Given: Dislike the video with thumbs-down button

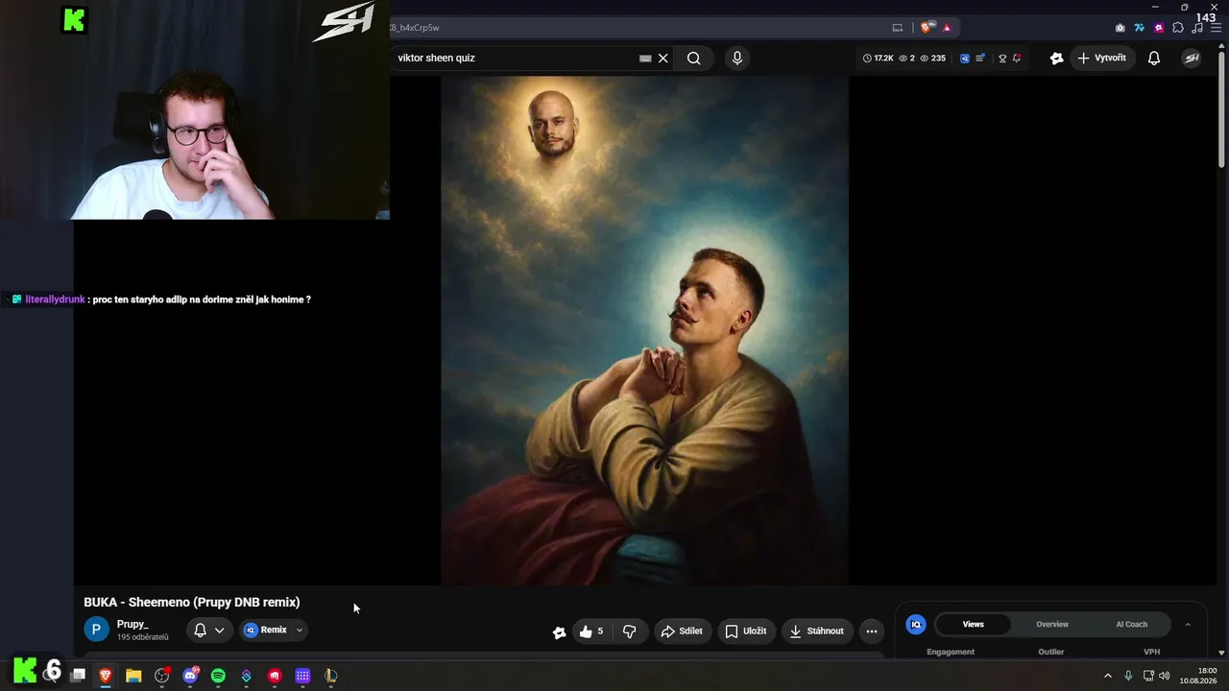Looking at the screenshot, I should click(630, 631).
